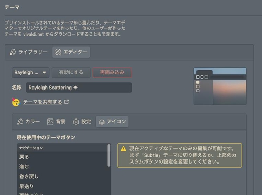The width and height of the screenshot is (262, 195).
Task: Select the カラー tab
Action: [28, 122]
